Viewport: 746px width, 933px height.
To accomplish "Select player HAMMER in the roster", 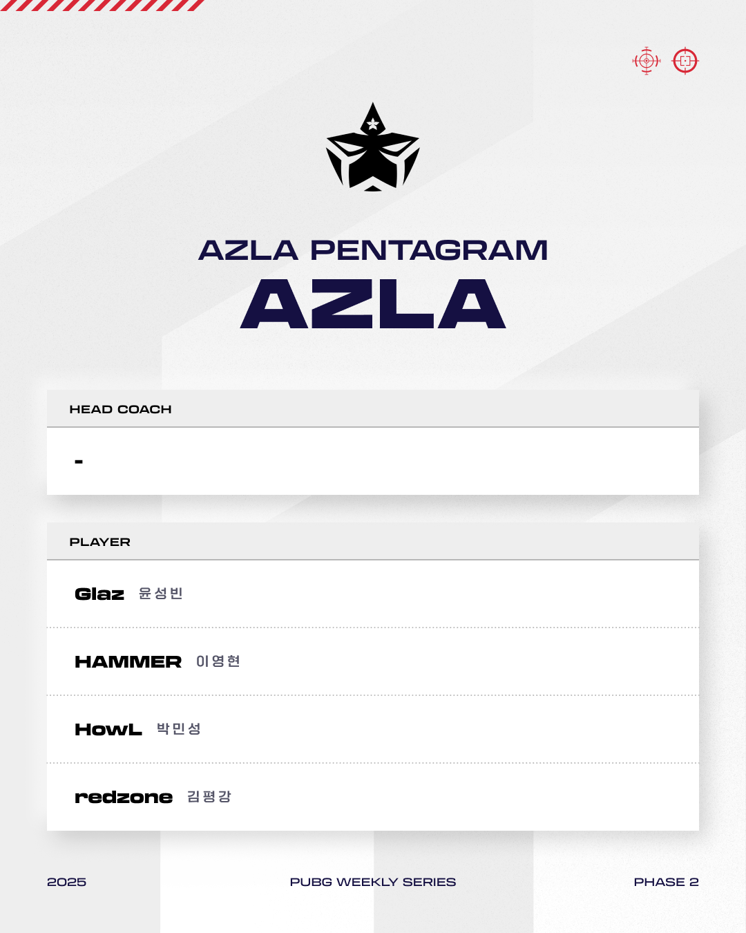I will [128, 661].
